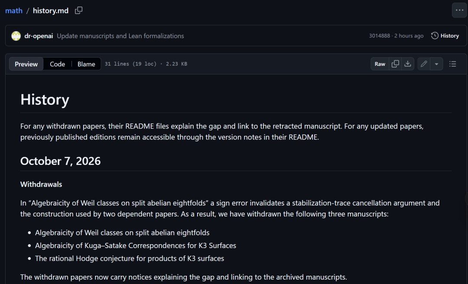Screen dimensions: 468x284
Task: Open commit 3014888
Action: click(379, 36)
